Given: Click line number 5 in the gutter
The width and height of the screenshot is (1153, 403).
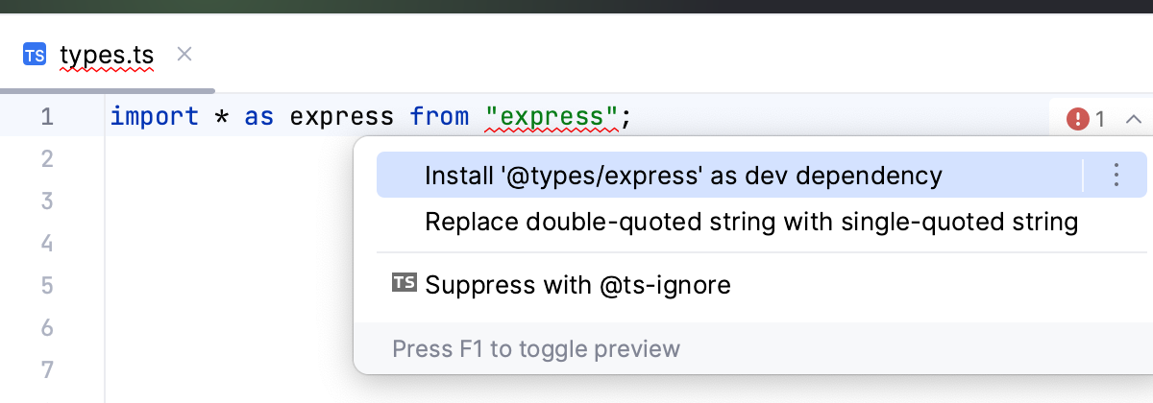Looking at the screenshot, I should pos(47,285).
